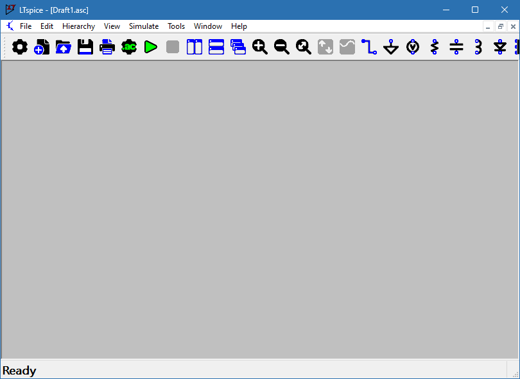The width and height of the screenshot is (520, 379).
Task: Save the schematic with floppy disk icon
Action: point(85,47)
